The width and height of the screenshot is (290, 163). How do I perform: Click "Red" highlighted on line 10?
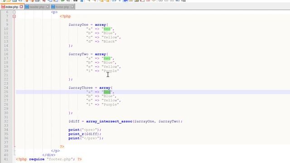[107, 29]
